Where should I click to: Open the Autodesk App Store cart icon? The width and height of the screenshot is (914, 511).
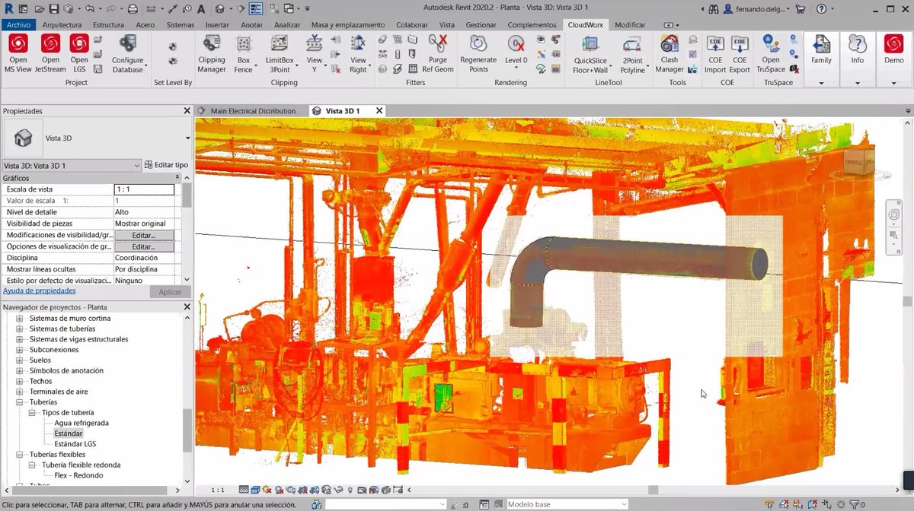pyautogui.click(x=800, y=9)
